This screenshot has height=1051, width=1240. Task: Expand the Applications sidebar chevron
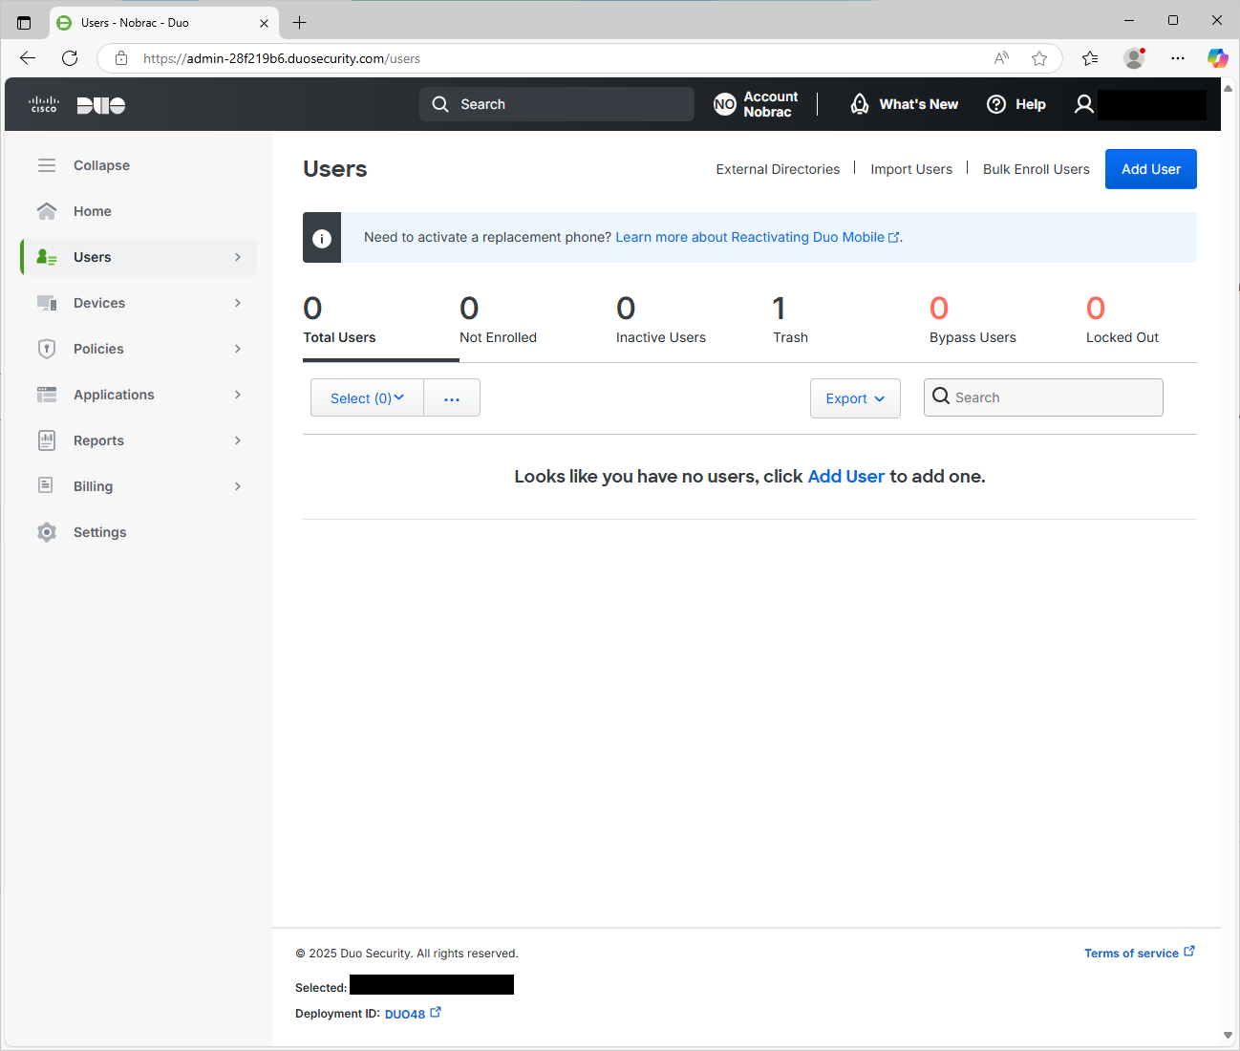click(238, 395)
